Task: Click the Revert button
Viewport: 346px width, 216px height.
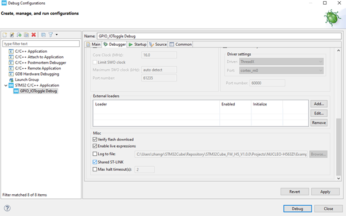Action: [294, 192]
